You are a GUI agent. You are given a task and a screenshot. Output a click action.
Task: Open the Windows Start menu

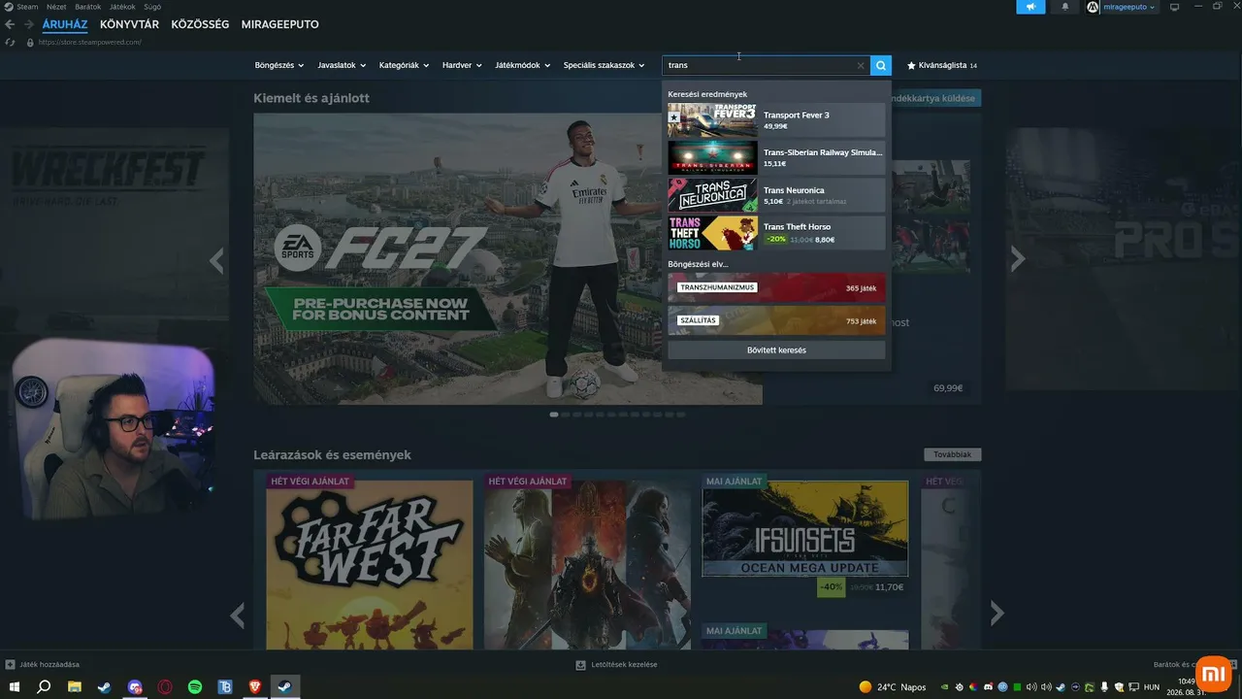coord(15,687)
